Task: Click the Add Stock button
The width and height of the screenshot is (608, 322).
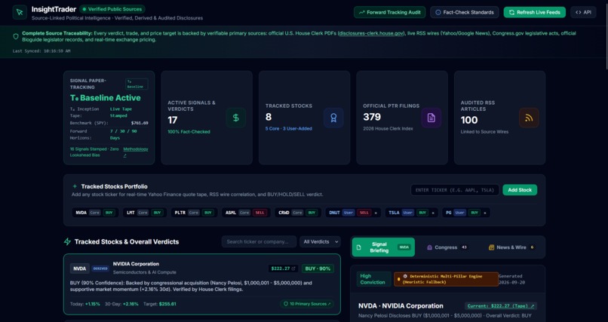Action: click(520, 190)
